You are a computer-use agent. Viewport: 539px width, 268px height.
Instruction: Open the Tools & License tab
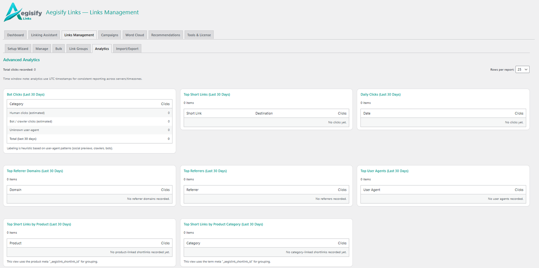[x=199, y=35]
